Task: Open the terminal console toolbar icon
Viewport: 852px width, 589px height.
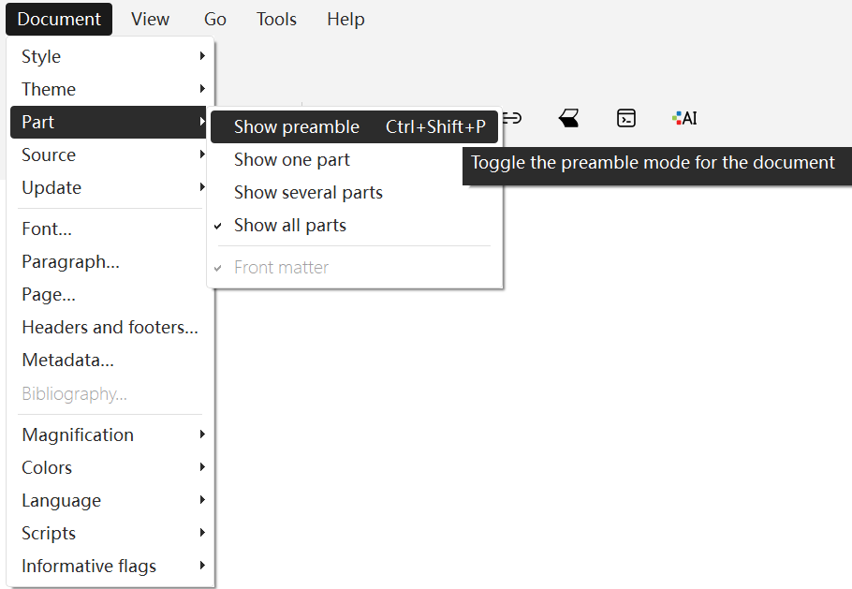Action: pyautogui.click(x=626, y=118)
